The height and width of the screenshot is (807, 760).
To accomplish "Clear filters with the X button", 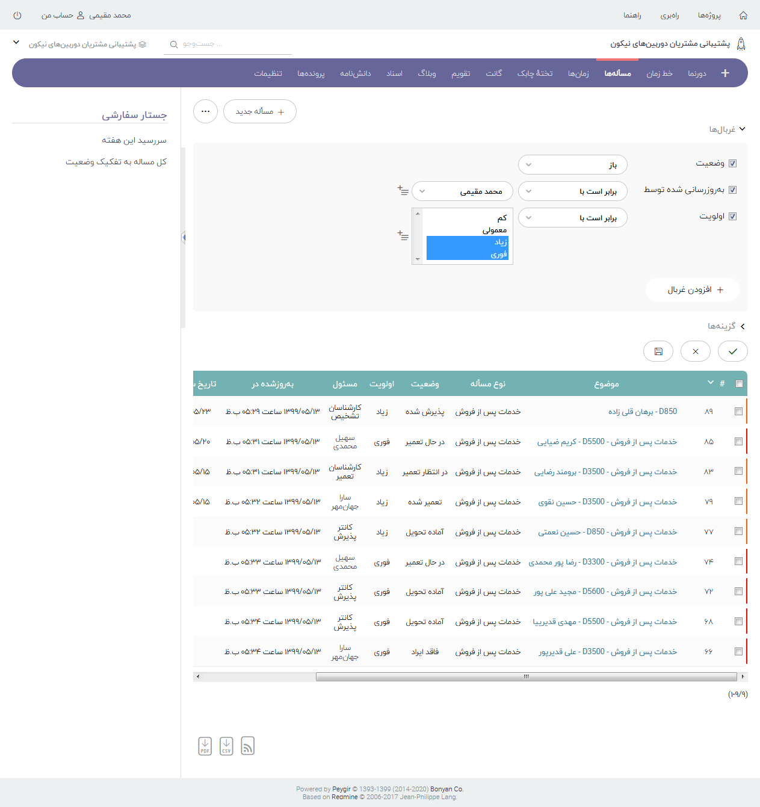I will 696,351.
